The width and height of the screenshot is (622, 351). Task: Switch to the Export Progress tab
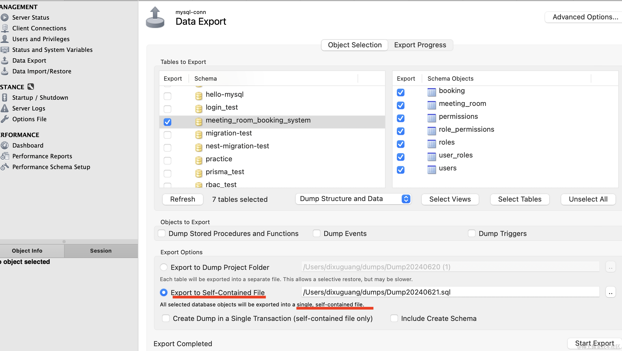tap(420, 45)
